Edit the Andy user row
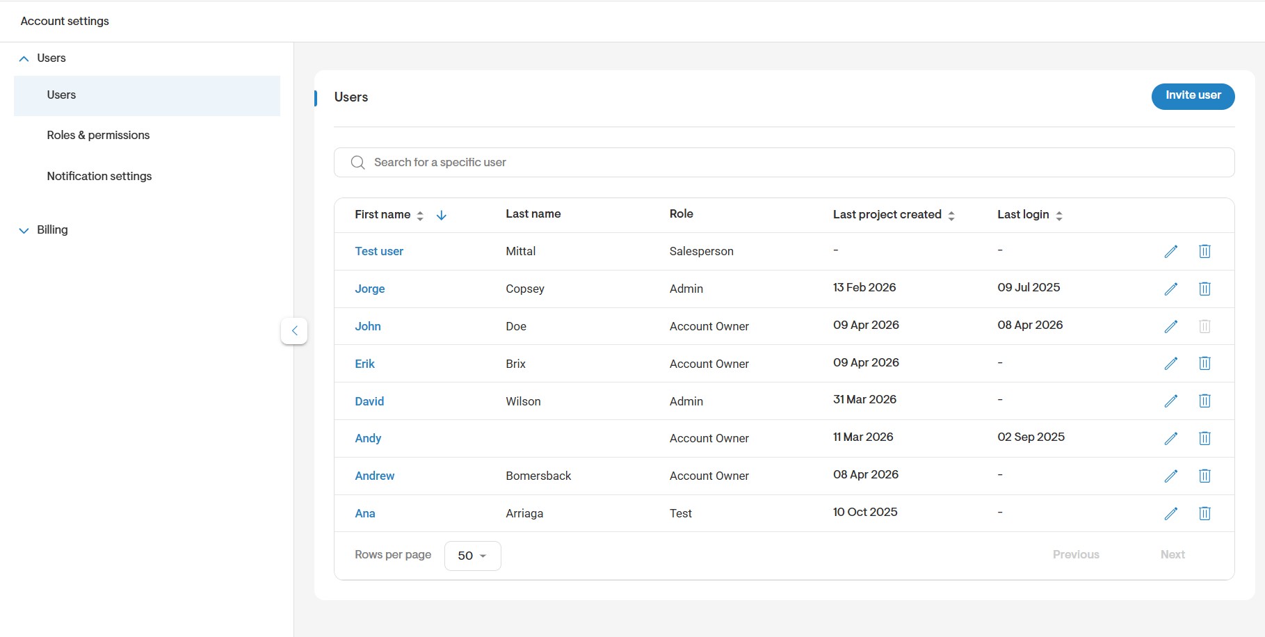The width and height of the screenshot is (1265, 637). pos(1171,438)
